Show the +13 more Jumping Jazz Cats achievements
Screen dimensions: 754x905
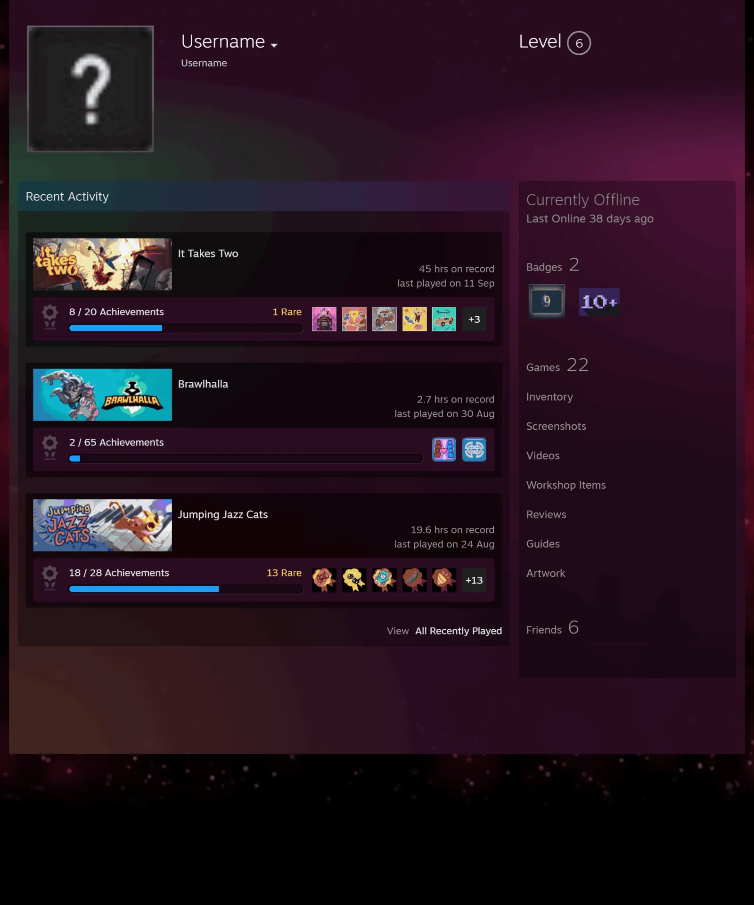[474, 580]
